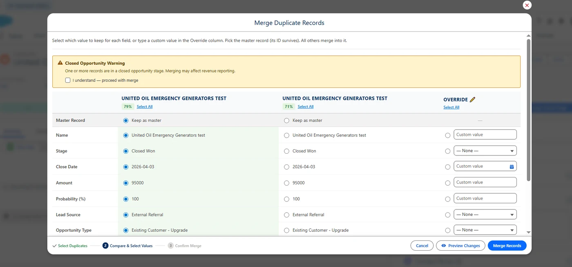Click the 'Probability (%)' row label
The image size is (572, 267).
pyautogui.click(x=70, y=199)
